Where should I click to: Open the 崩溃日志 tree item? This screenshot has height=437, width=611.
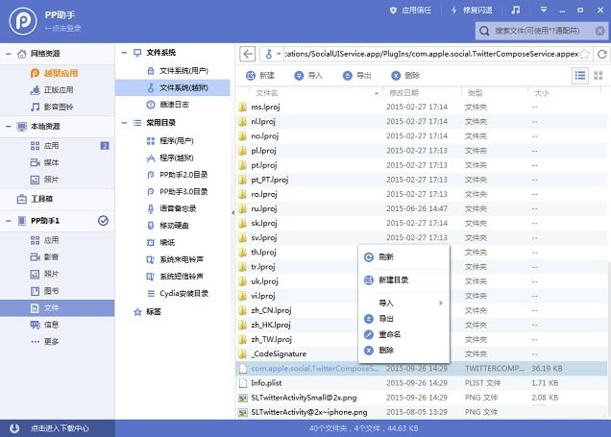[168, 105]
